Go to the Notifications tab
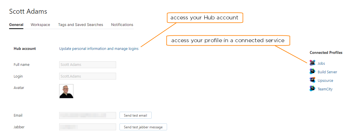This screenshot has width=356, height=138. pos(122,25)
